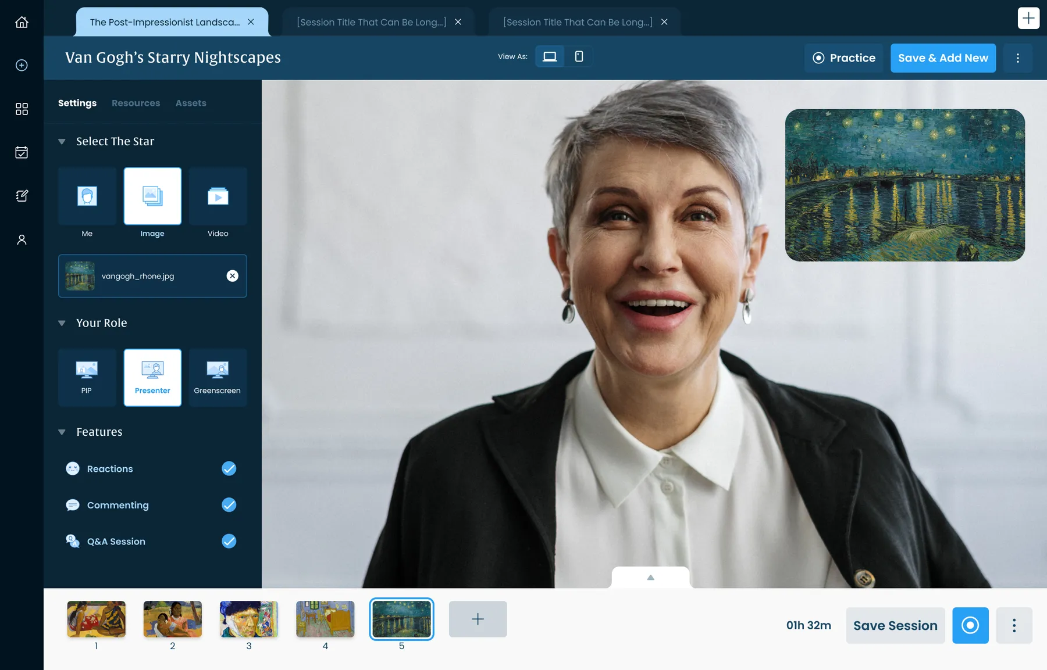
Task: Select slide thumbnail 3 self-portrait
Action: pyautogui.click(x=249, y=619)
